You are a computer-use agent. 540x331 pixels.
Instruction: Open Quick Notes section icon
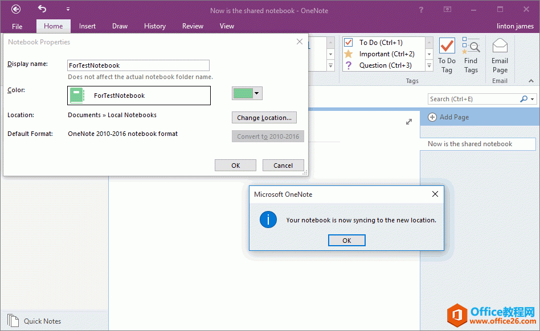13,321
